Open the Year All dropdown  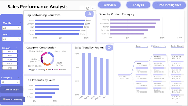tap(12, 39)
